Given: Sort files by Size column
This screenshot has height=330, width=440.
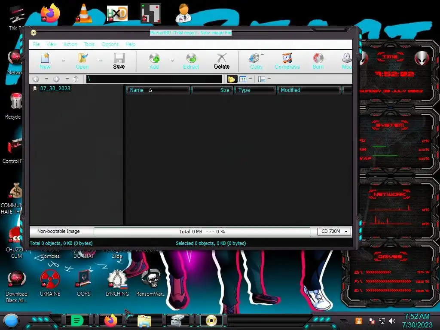Looking at the screenshot, I should tap(212, 90).
